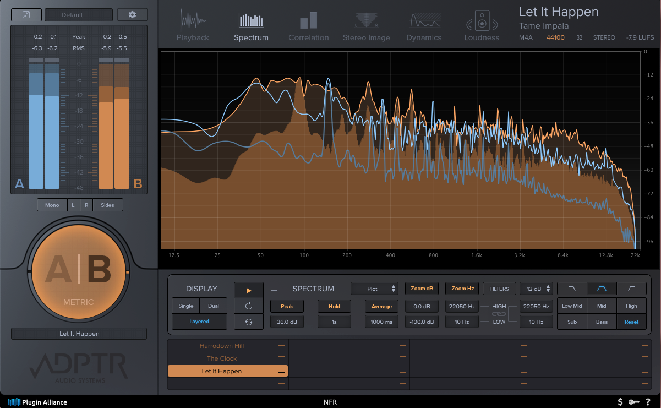Open the help question mark icon
This screenshot has width=661, height=408.
point(648,402)
